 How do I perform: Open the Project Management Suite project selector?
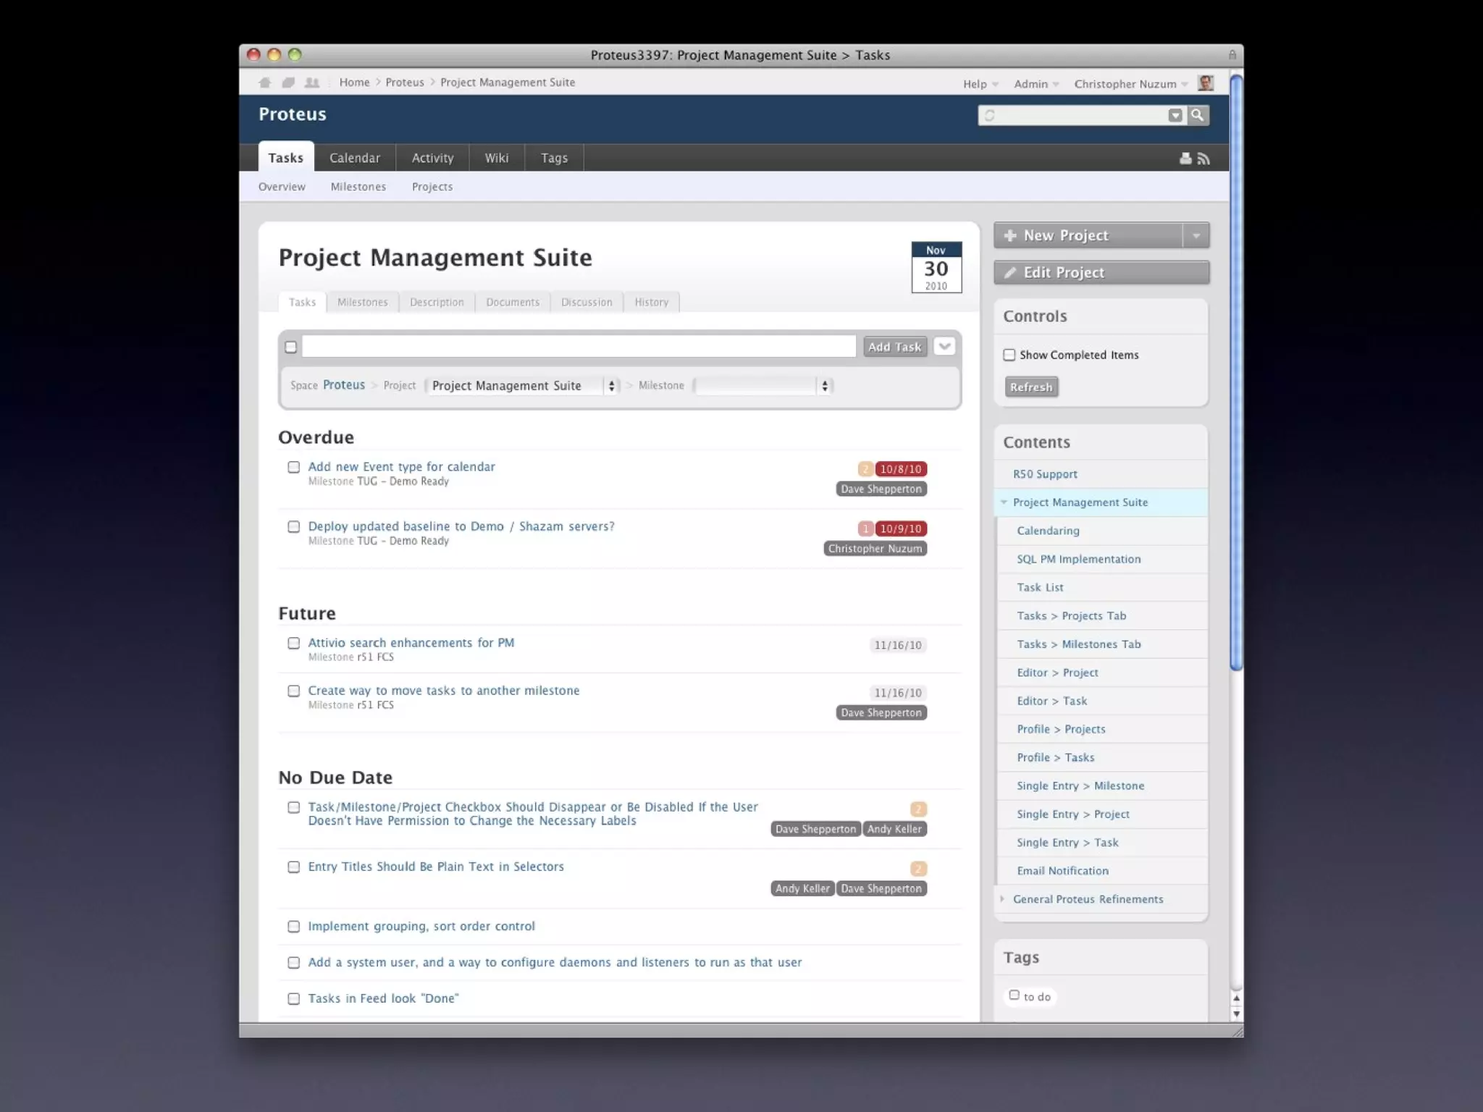(x=523, y=386)
